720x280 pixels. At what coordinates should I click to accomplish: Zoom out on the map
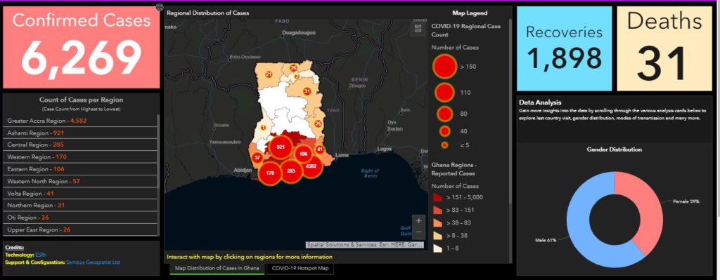click(x=418, y=232)
